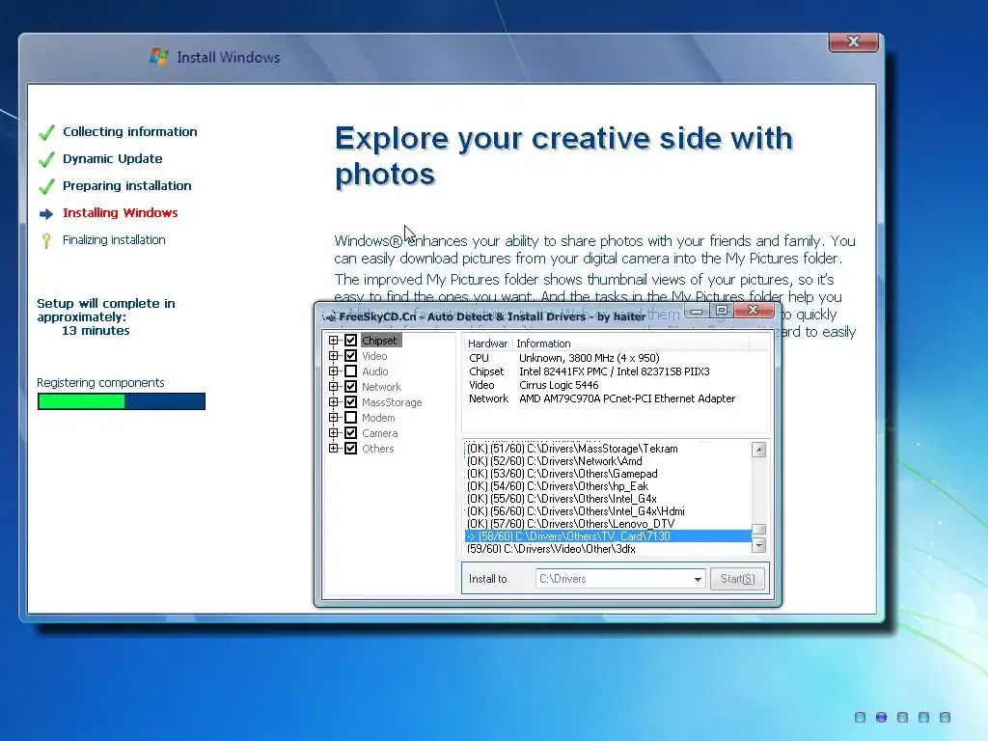Close the FreeSkyCD driver window
This screenshot has height=741, width=988.
(753, 310)
